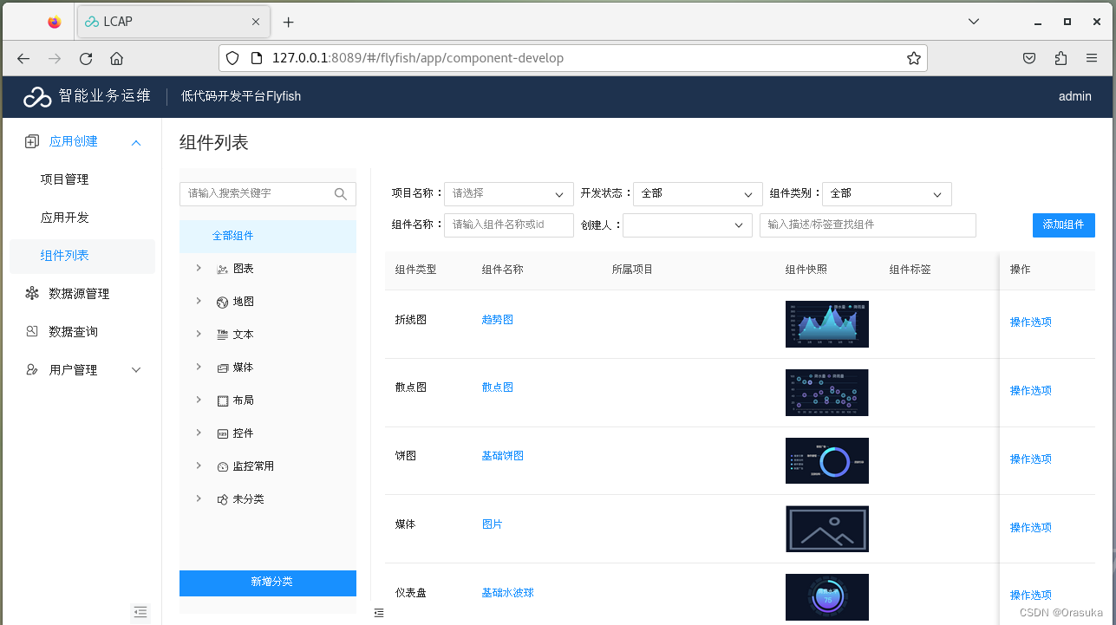This screenshot has width=1116, height=625.
Task: Open the 项目管理 menu item
Action: [x=65, y=179]
